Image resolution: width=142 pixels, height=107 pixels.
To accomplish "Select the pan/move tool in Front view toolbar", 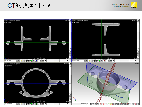I will point(27,104).
